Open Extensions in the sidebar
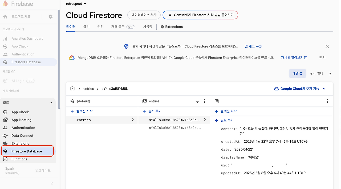The width and height of the screenshot is (341, 189). pos(20,143)
